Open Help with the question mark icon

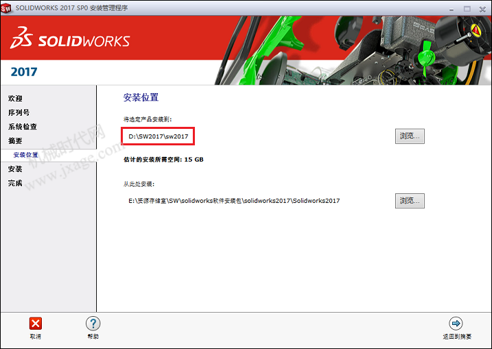[x=93, y=323]
